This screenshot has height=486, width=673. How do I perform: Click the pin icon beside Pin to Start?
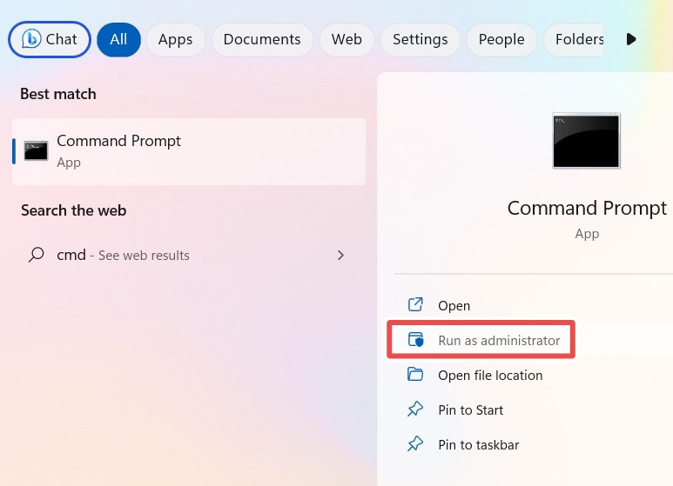(415, 409)
